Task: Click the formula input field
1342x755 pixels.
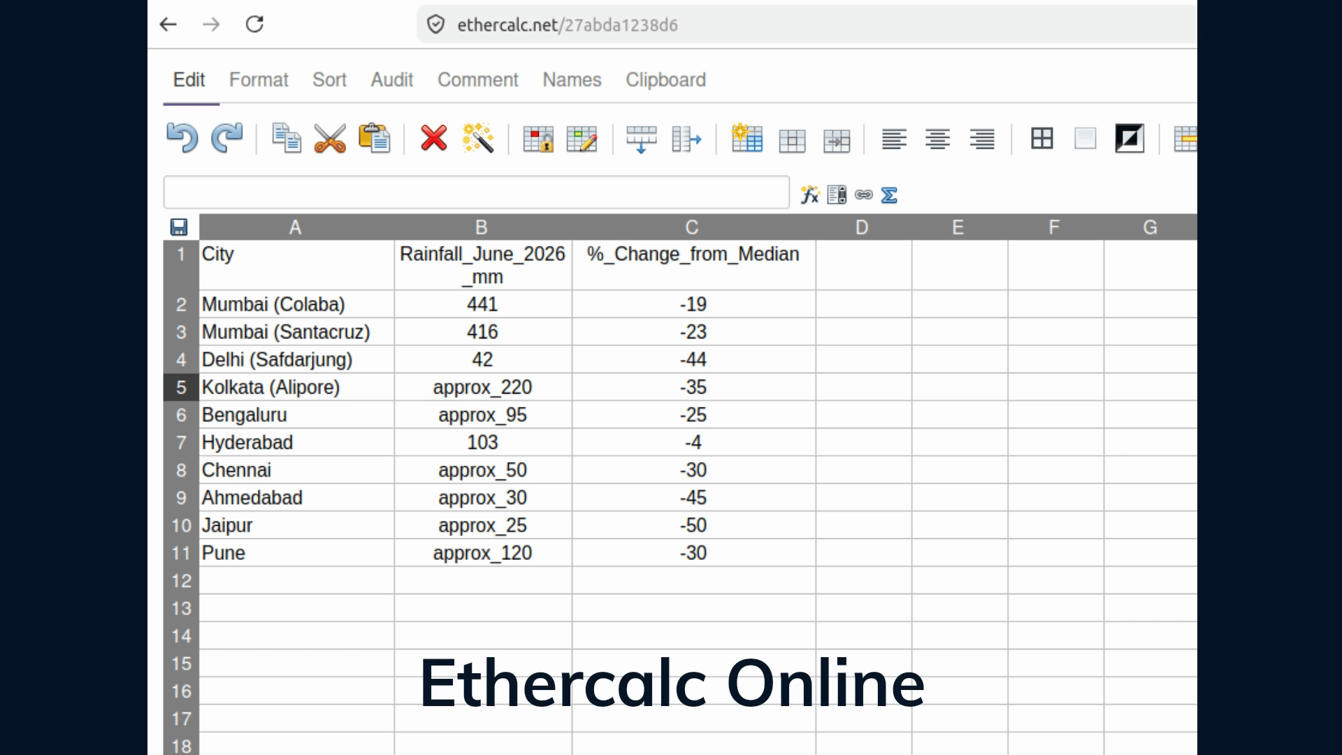Action: coord(477,192)
